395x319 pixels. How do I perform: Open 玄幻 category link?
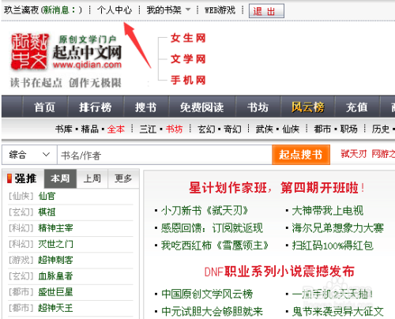tap(206, 129)
